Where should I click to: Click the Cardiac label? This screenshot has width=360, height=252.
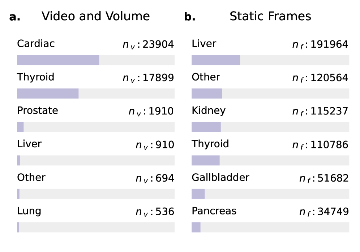[x=36, y=44]
